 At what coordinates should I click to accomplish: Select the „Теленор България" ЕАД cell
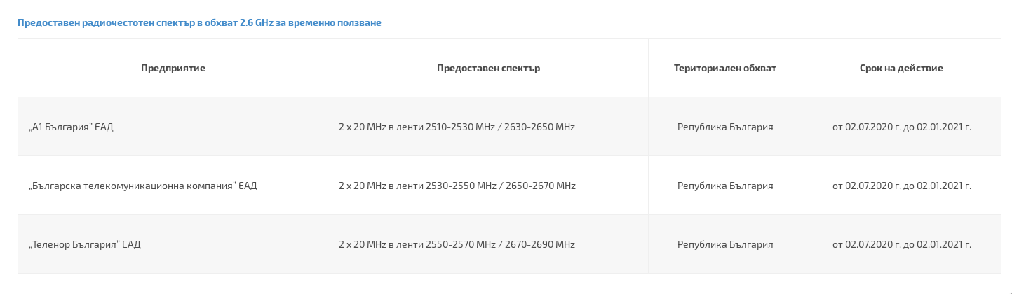[85, 245]
